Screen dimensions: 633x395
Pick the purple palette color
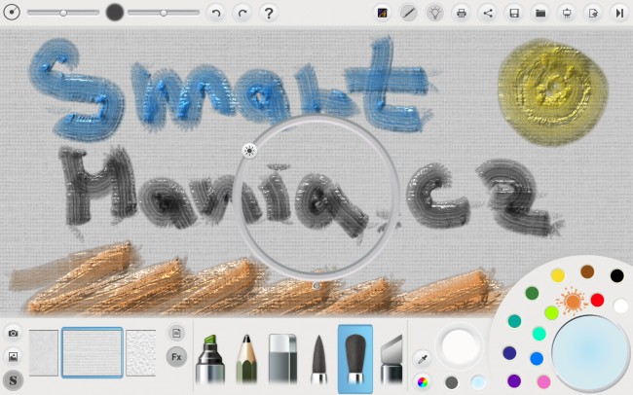(x=514, y=380)
